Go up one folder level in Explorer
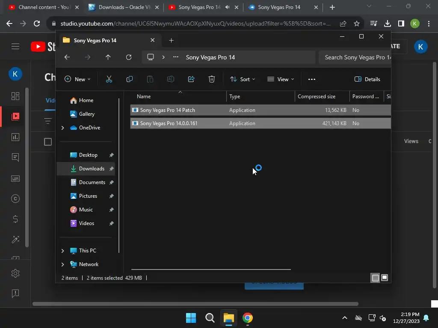Image resolution: width=438 pixels, height=328 pixels. pyautogui.click(x=108, y=57)
